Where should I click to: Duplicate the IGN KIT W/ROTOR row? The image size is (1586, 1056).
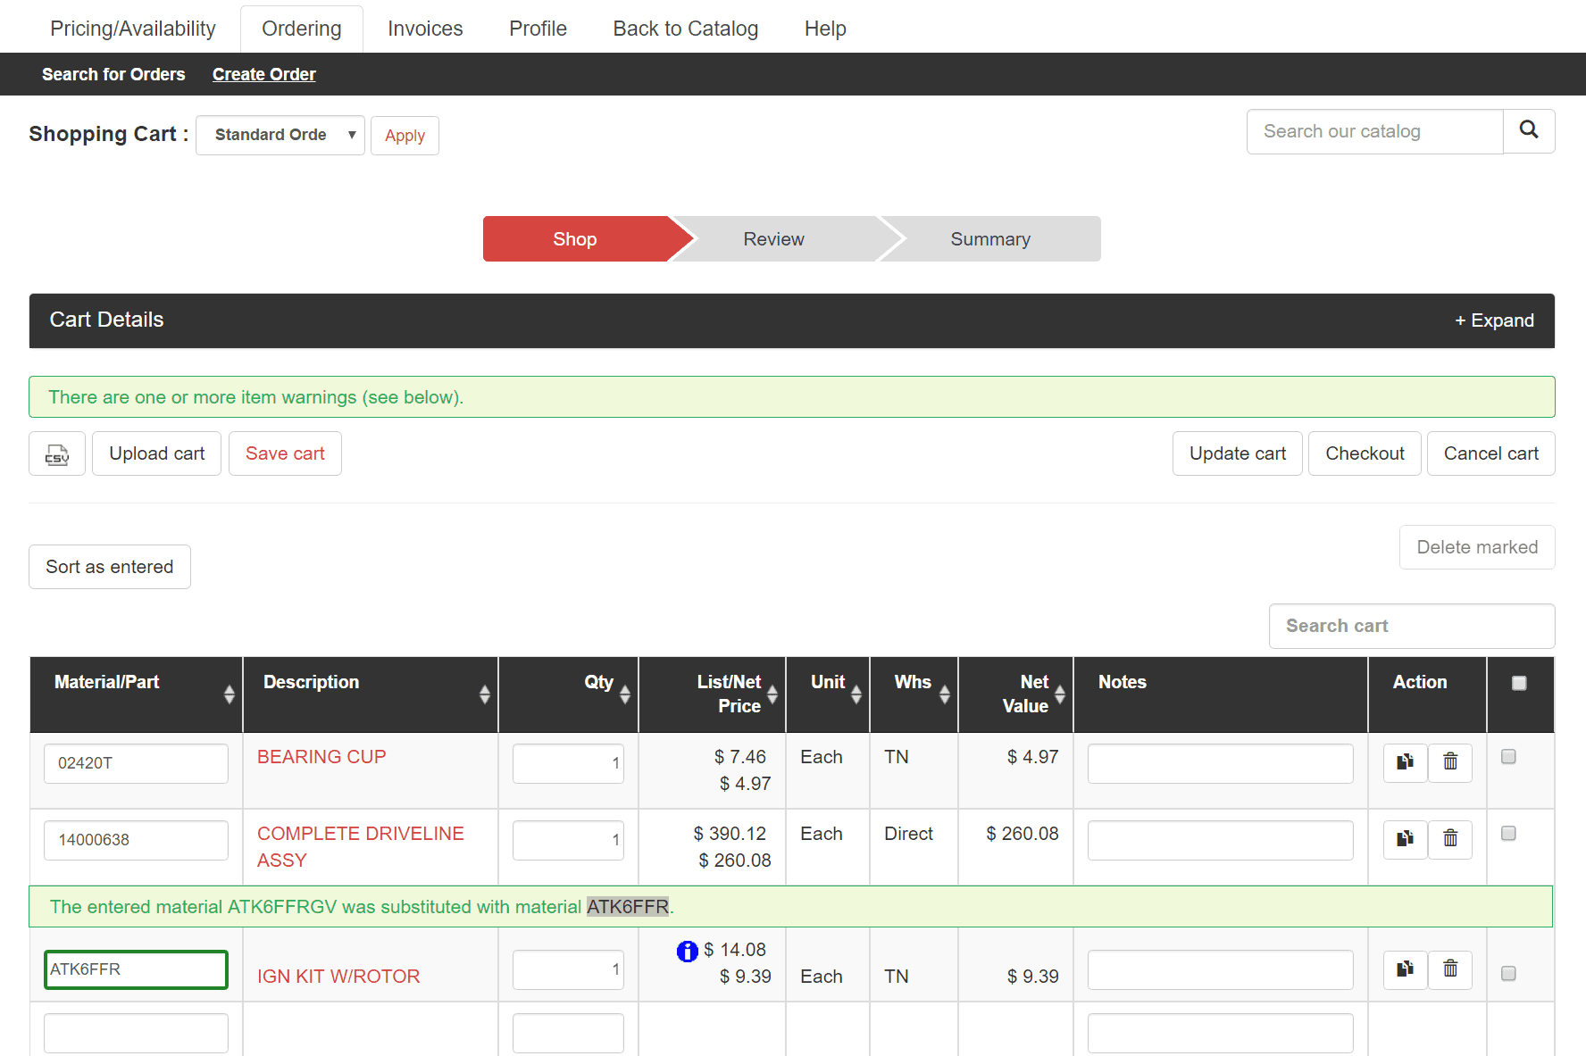click(1405, 969)
